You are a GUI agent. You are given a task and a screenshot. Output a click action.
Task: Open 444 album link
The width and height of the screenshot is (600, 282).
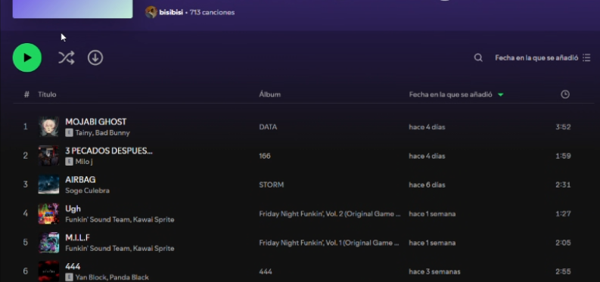coord(266,271)
